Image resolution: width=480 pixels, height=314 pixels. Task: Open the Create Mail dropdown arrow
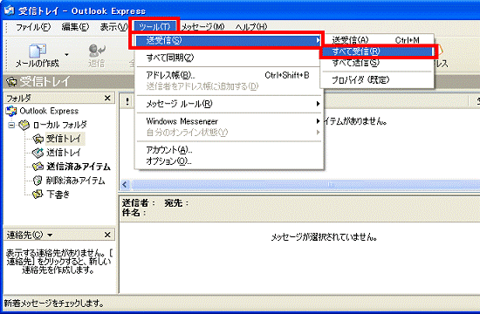click(66, 55)
